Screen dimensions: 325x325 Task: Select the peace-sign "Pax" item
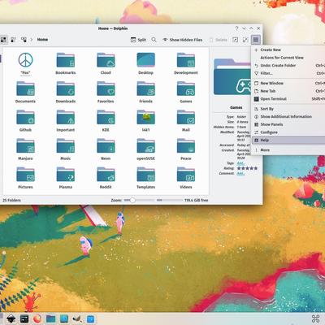[25, 63]
